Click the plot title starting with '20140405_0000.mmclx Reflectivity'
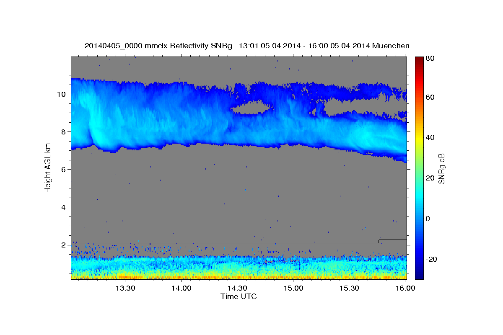The image size is (503, 335). (247, 46)
